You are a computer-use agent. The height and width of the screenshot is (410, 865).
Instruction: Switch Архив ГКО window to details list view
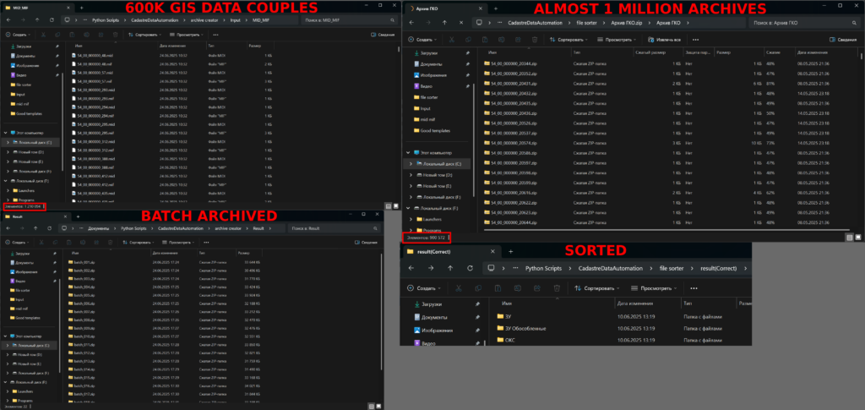click(850, 238)
